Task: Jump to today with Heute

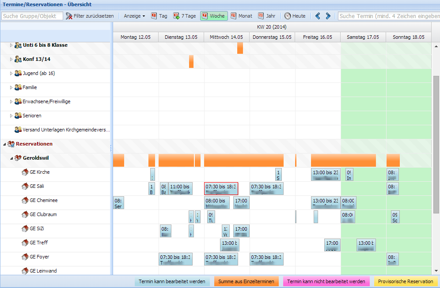Action: coord(295,16)
